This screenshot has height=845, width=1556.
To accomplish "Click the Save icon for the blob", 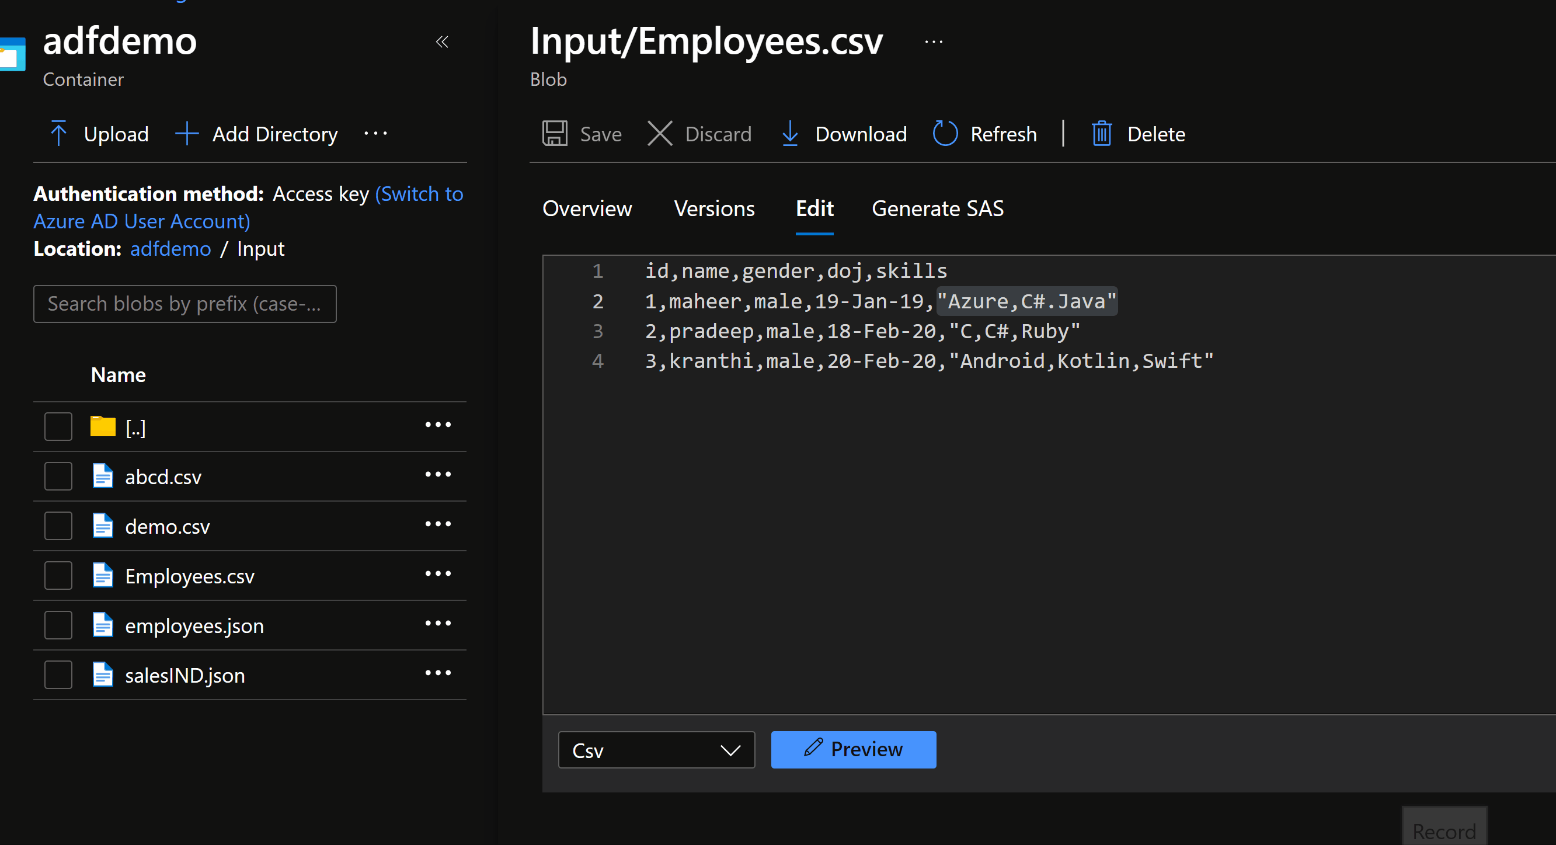I will (554, 133).
